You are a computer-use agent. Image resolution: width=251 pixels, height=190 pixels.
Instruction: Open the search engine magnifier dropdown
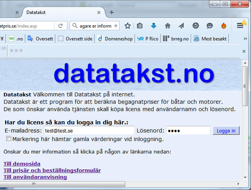(75, 26)
